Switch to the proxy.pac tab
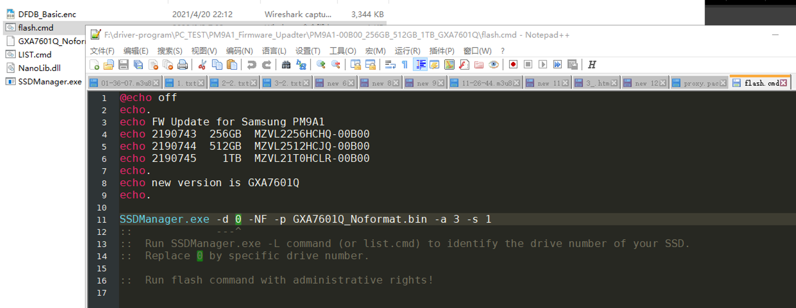This screenshot has height=308, width=796. (x=699, y=83)
